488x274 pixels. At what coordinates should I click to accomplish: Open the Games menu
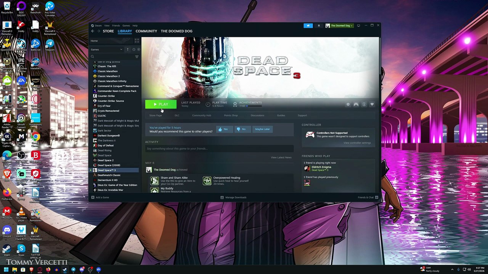click(x=126, y=25)
